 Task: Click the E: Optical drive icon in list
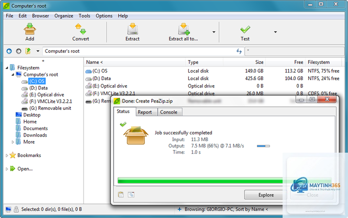[x=88, y=86]
